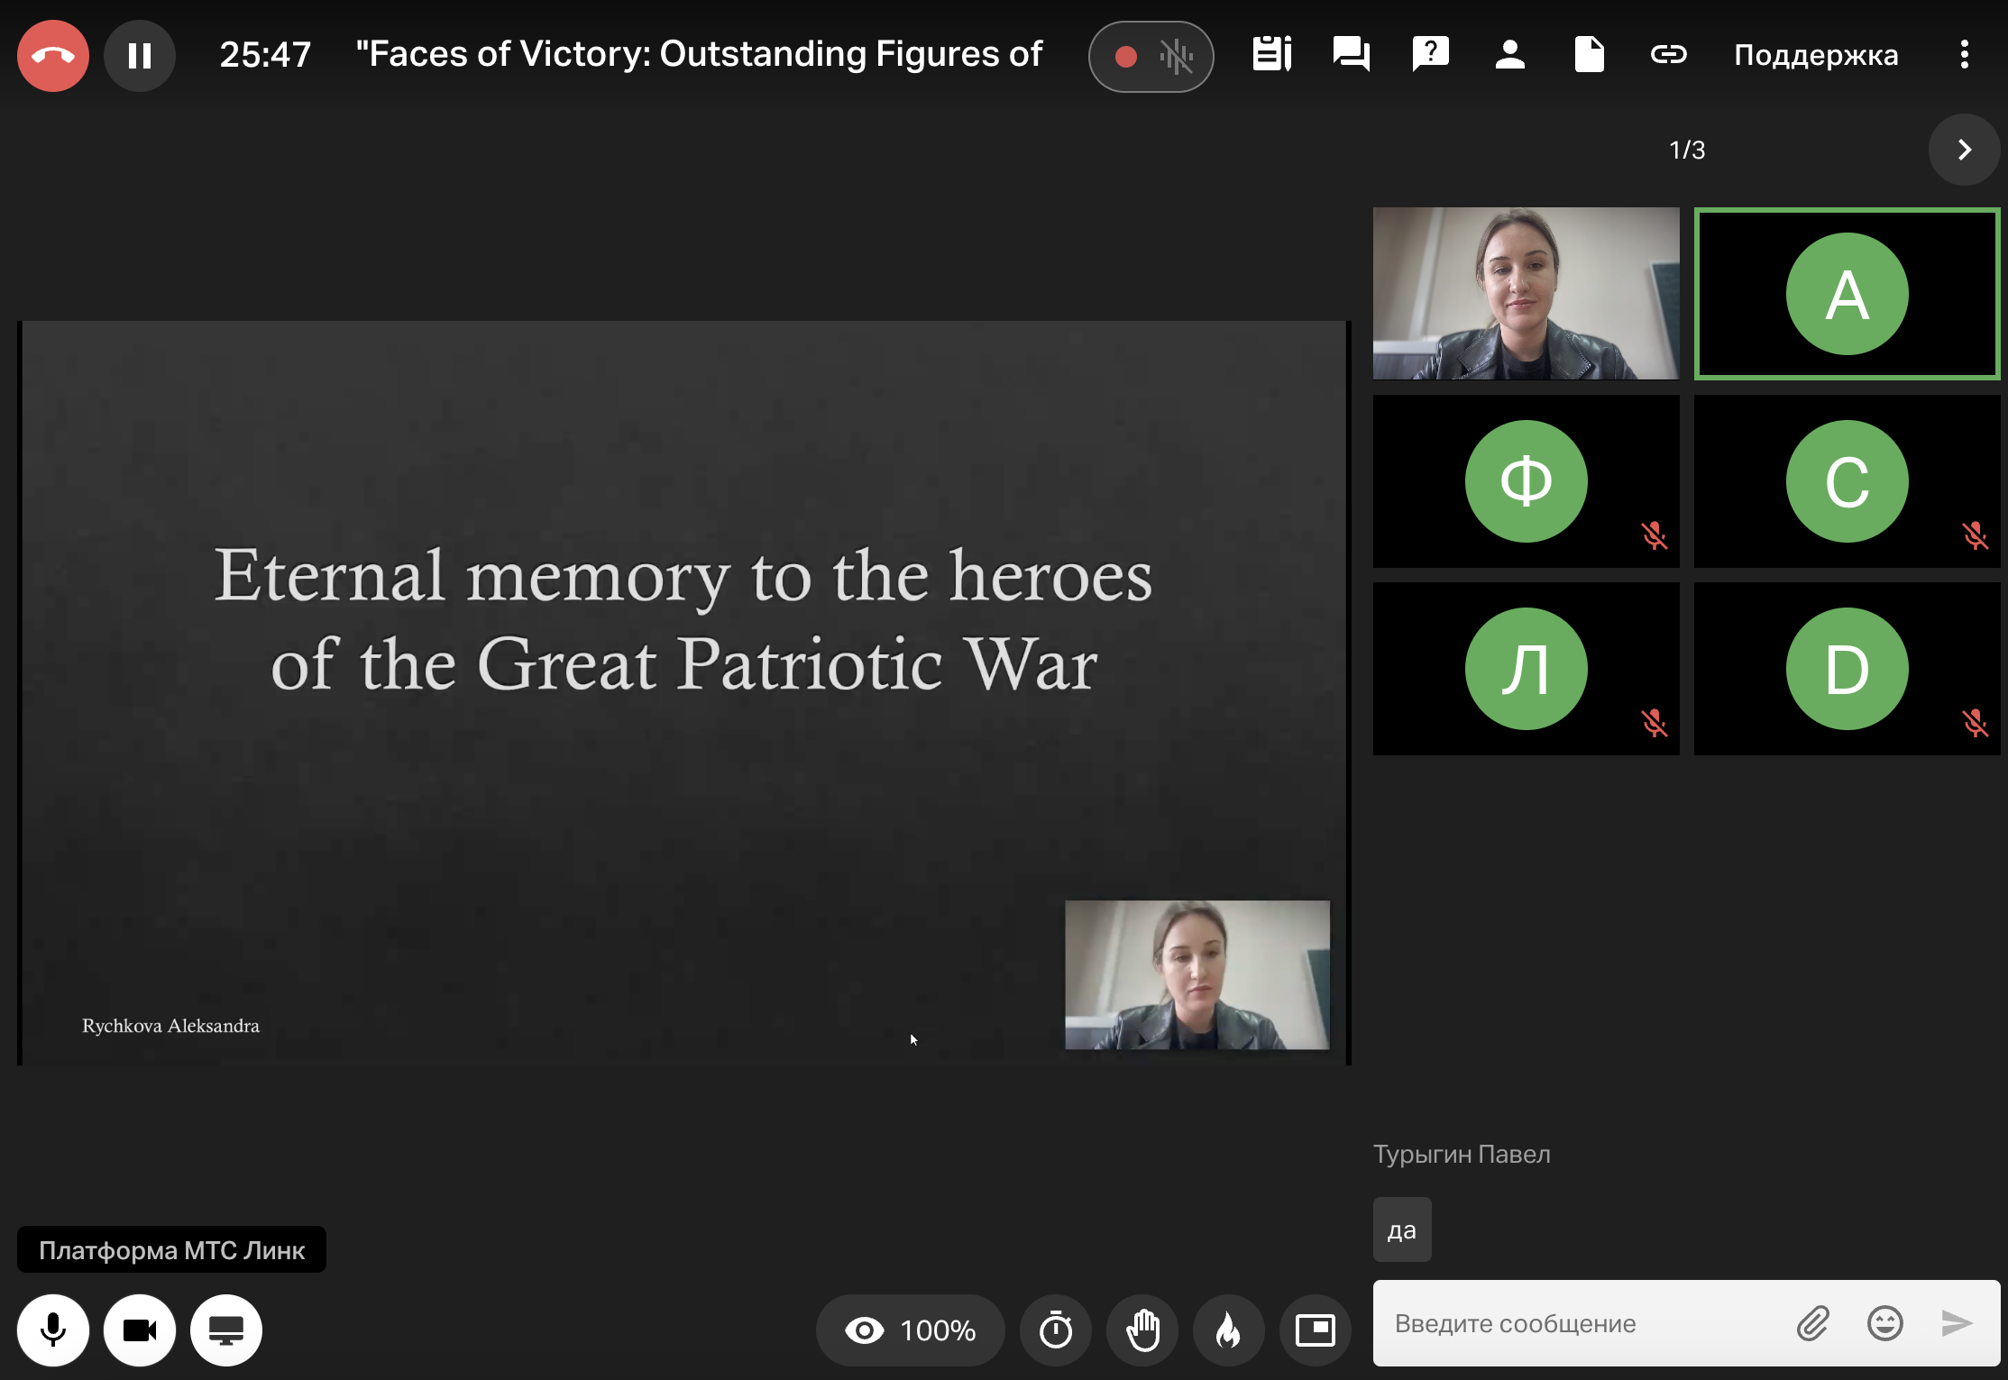
Task: Click the 1/3 page indicator
Action: pos(1687,150)
